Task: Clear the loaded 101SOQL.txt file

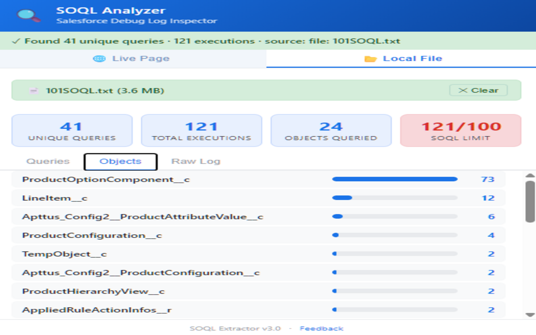Action: coord(478,90)
